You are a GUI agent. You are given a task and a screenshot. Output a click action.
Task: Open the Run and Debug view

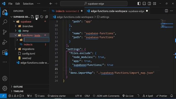point(5,42)
